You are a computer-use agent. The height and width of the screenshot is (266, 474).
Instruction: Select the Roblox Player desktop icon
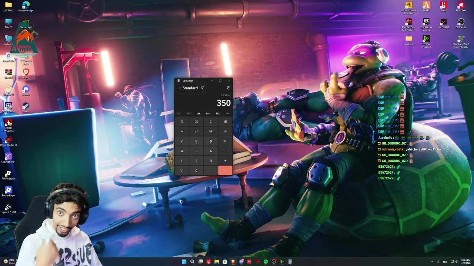(8, 191)
